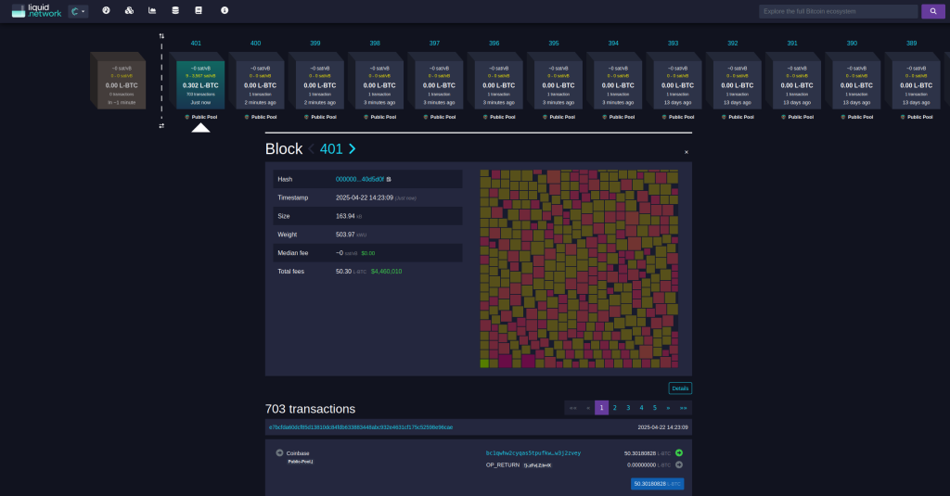
Task: Click the Size value 163.94
Action: click(x=345, y=216)
